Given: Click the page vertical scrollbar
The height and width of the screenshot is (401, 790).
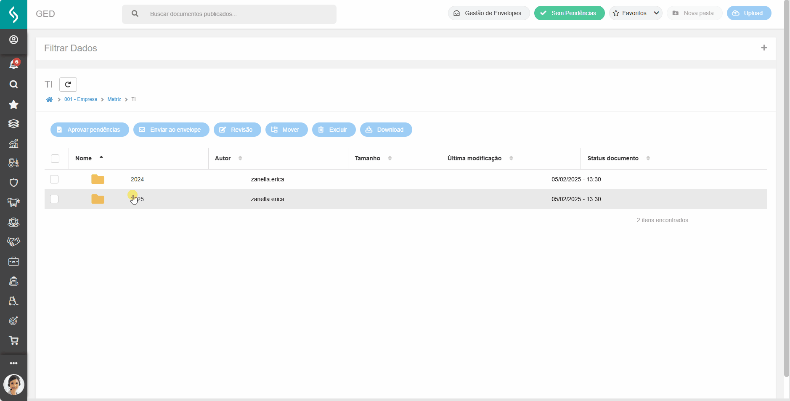Looking at the screenshot, I should [x=787, y=189].
